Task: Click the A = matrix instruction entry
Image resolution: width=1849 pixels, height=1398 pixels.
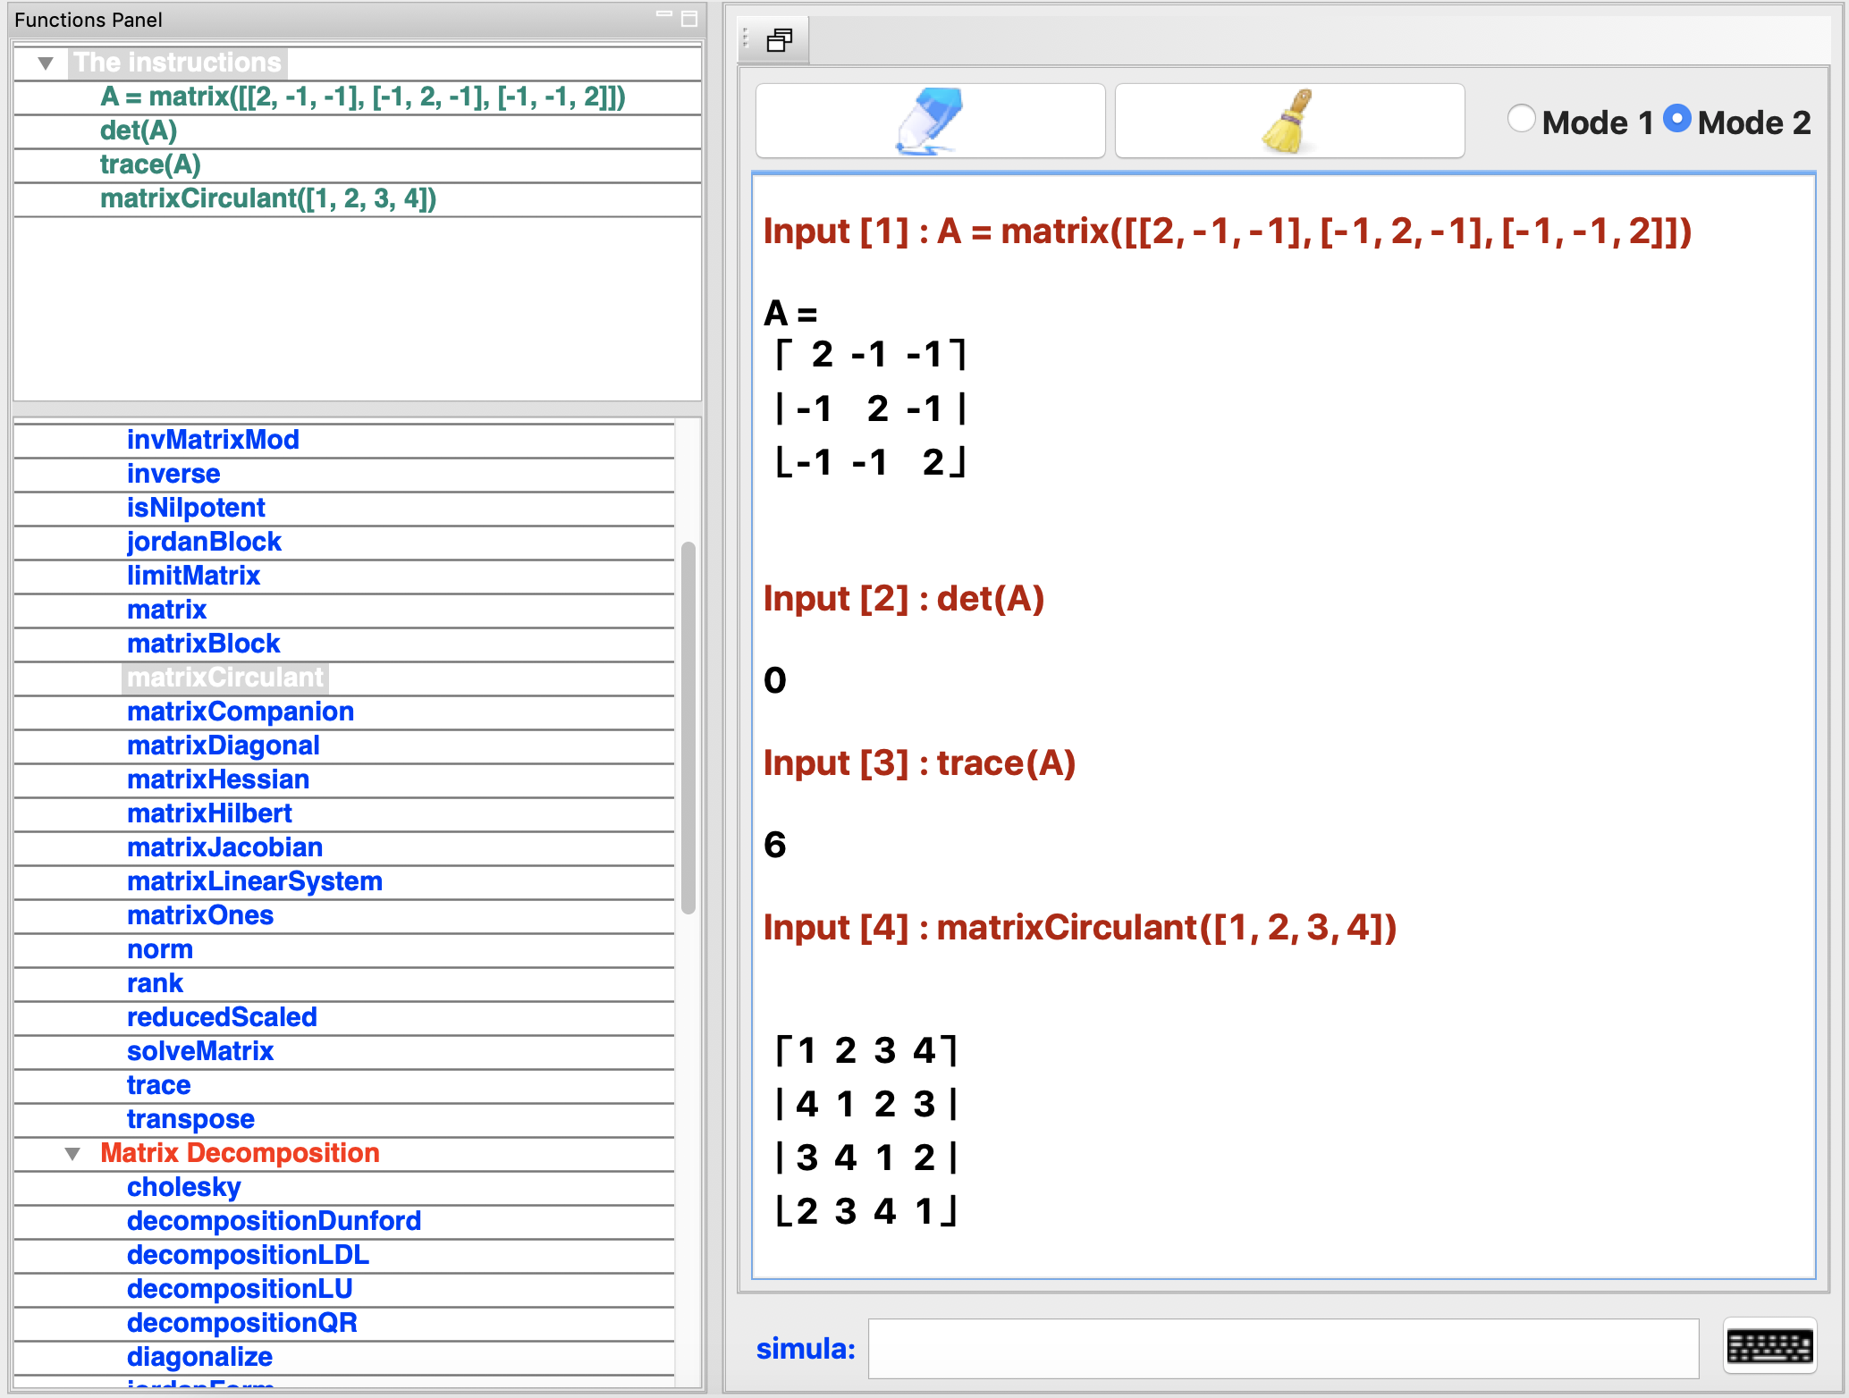Action: pos(362,97)
